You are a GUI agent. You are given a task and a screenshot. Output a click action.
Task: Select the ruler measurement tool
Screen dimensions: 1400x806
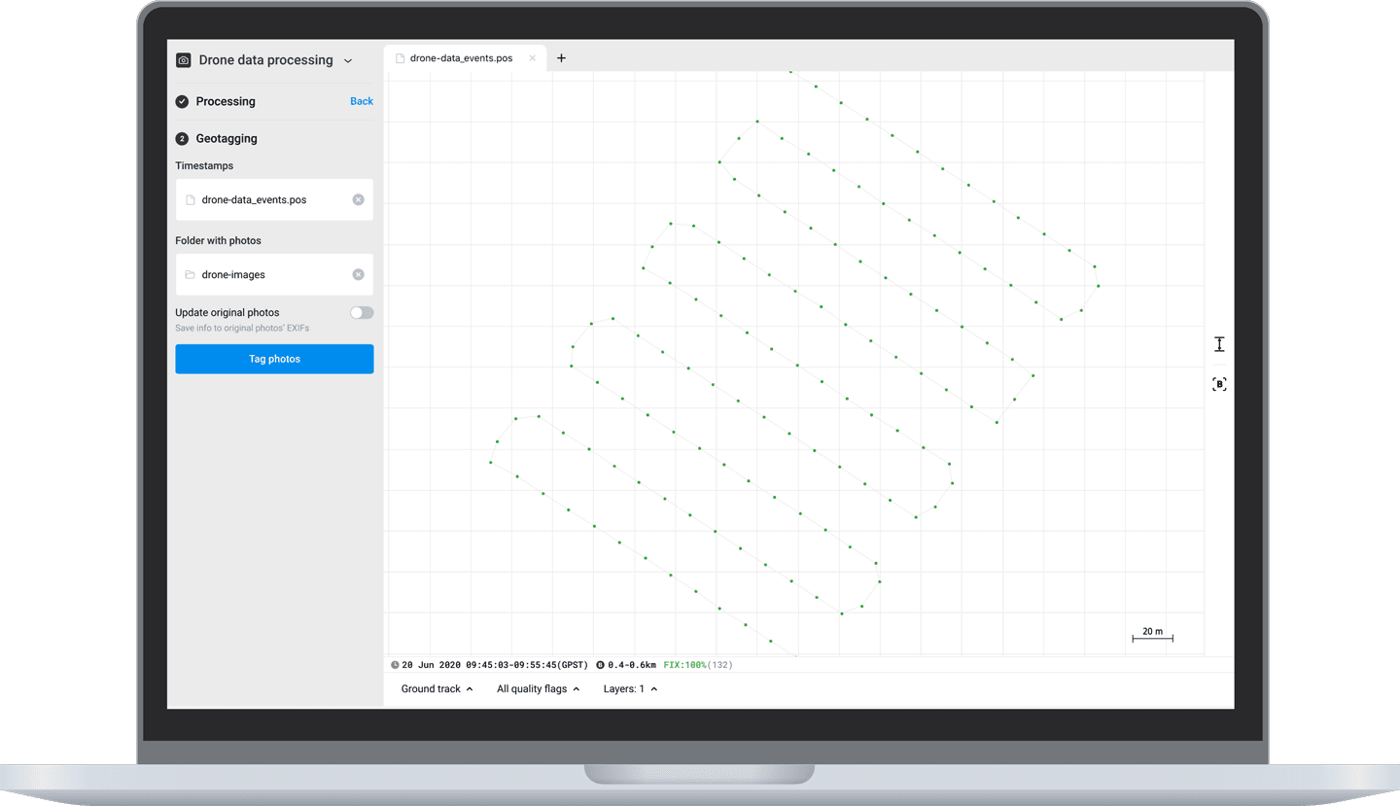tap(1219, 344)
